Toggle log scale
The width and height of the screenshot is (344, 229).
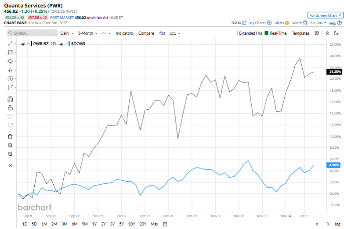pyautogui.click(x=337, y=224)
